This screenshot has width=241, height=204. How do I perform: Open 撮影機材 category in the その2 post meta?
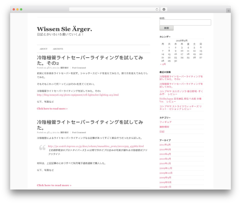pyautogui.click(x=64, y=68)
